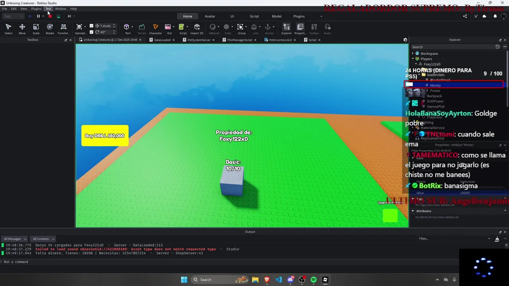Select the Select tool
Image resolution: width=509 pixels, height=286 pixels.
(8, 29)
